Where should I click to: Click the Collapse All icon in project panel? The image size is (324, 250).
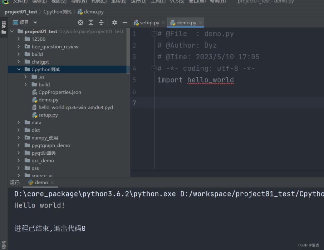[x=101, y=22]
